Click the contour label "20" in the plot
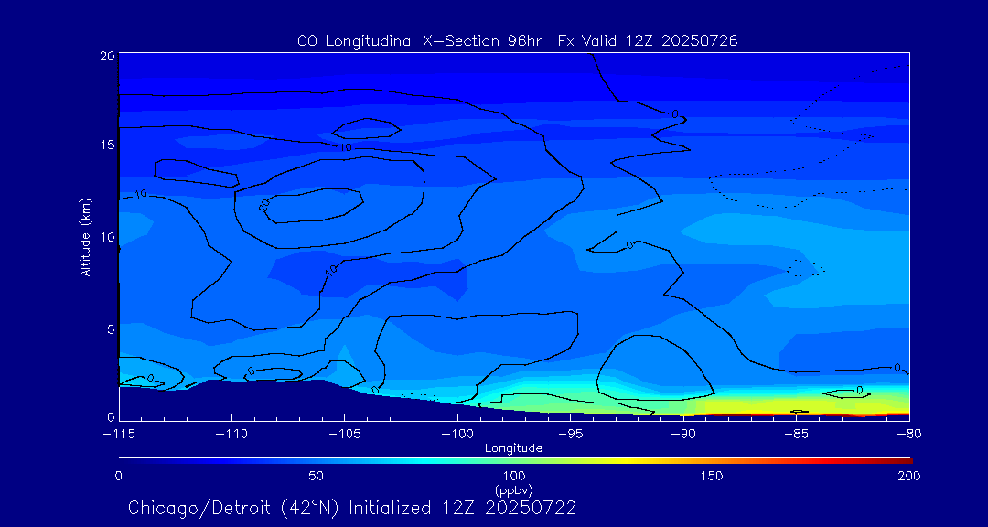Image resolution: width=988 pixels, height=527 pixels. pos(264,207)
